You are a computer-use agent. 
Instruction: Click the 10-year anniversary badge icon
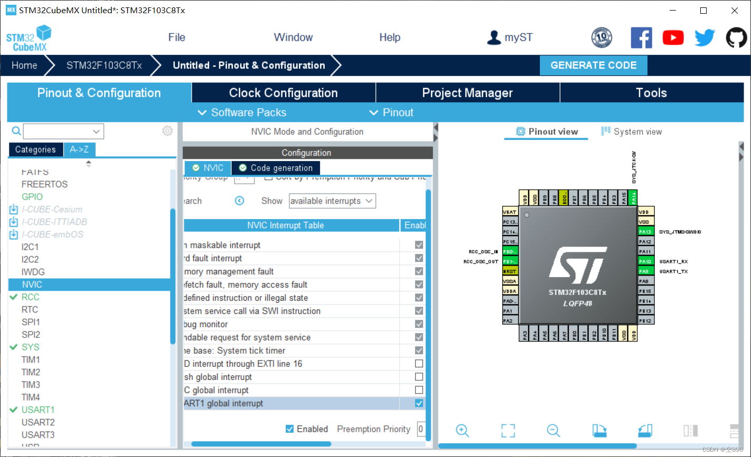pyautogui.click(x=602, y=37)
